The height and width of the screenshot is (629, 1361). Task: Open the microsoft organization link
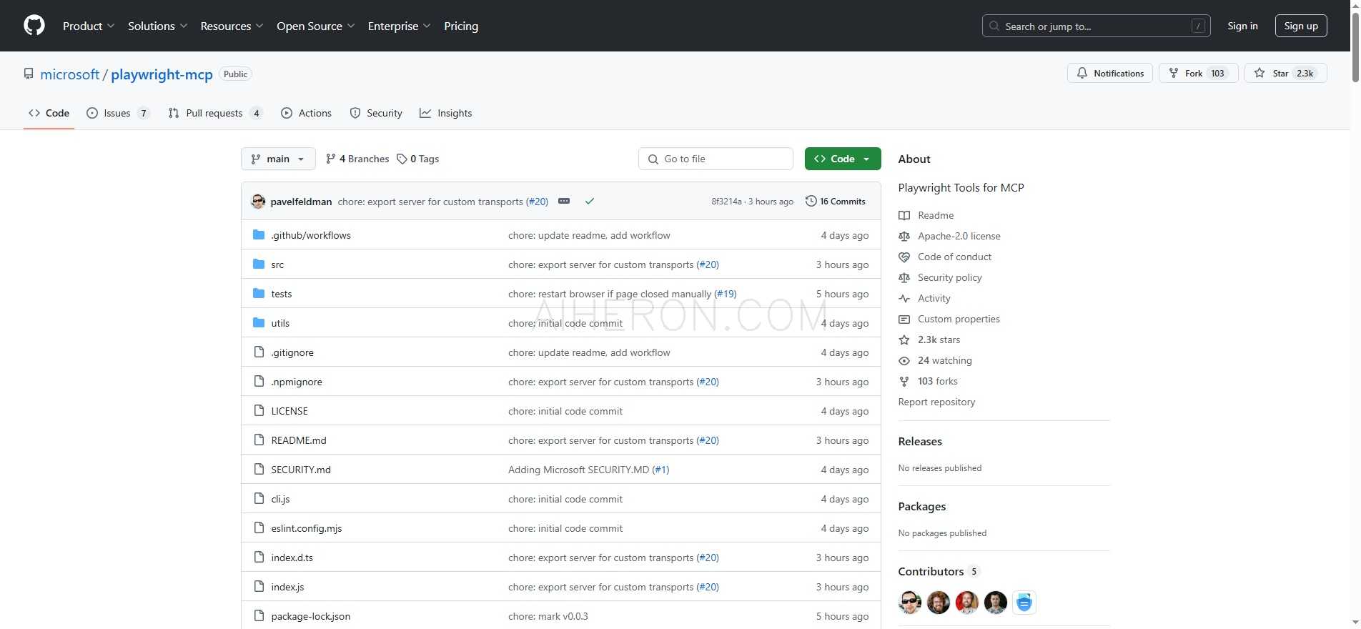[70, 74]
